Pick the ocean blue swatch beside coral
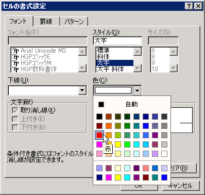The image size is (205, 195). pyautogui.click(x=155, y=168)
